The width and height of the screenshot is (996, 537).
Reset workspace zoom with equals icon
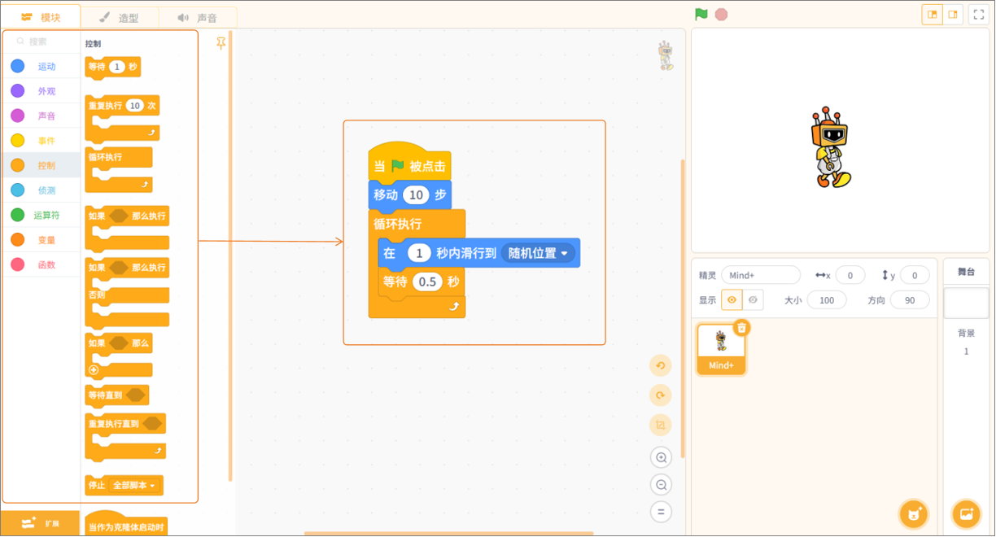(x=661, y=512)
